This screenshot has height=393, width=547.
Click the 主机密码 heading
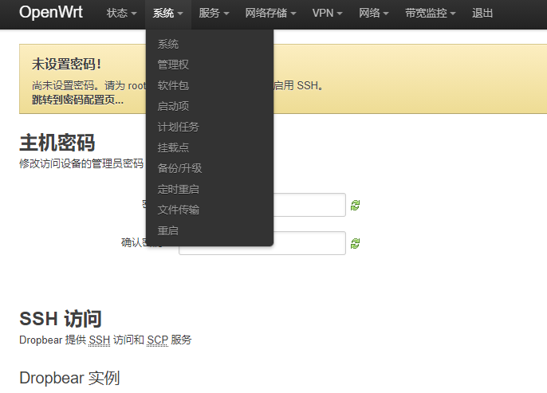tap(57, 143)
